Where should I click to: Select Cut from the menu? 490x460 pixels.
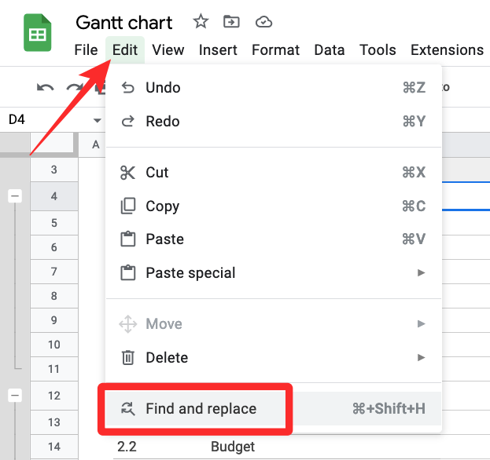pyautogui.click(x=274, y=172)
